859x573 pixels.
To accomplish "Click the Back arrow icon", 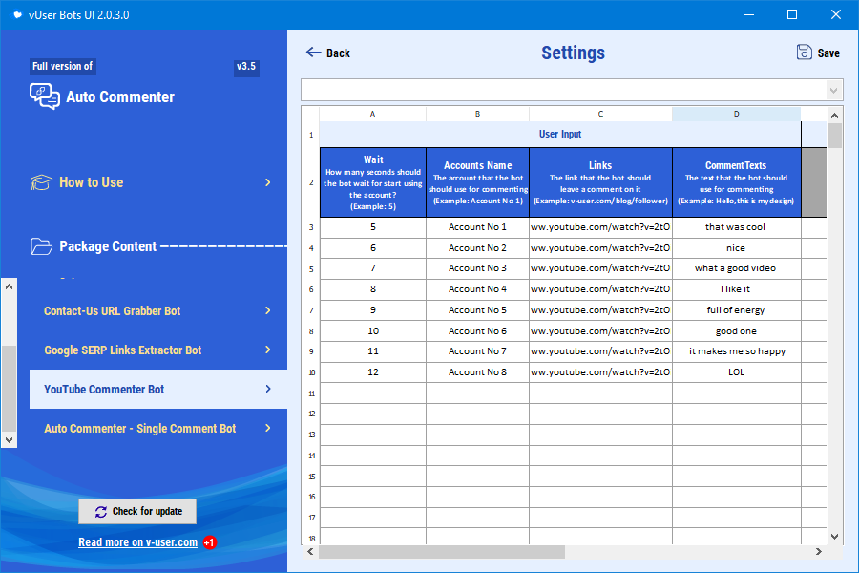I will [x=313, y=53].
